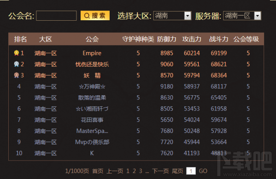Click the 防御力 column header
276x179 pixels.
click(167, 39)
